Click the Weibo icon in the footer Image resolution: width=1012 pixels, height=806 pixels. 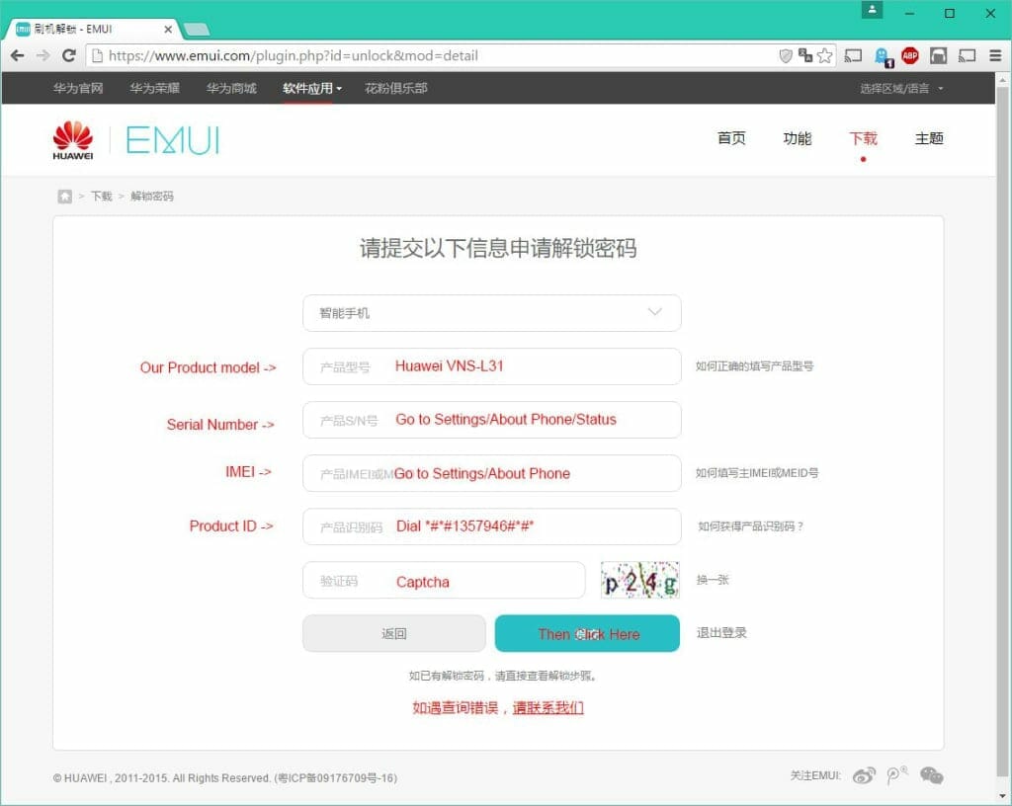click(x=864, y=776)
